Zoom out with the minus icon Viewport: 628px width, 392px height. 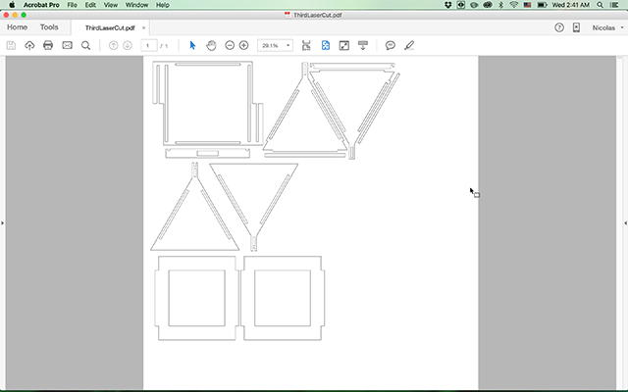tap(230, 46)
